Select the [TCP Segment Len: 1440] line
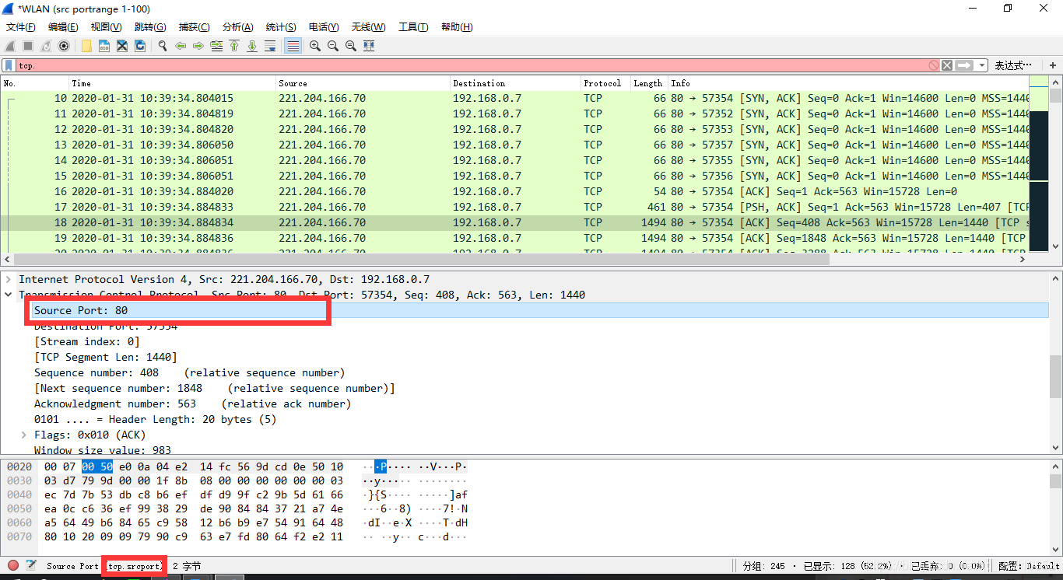 106,357
